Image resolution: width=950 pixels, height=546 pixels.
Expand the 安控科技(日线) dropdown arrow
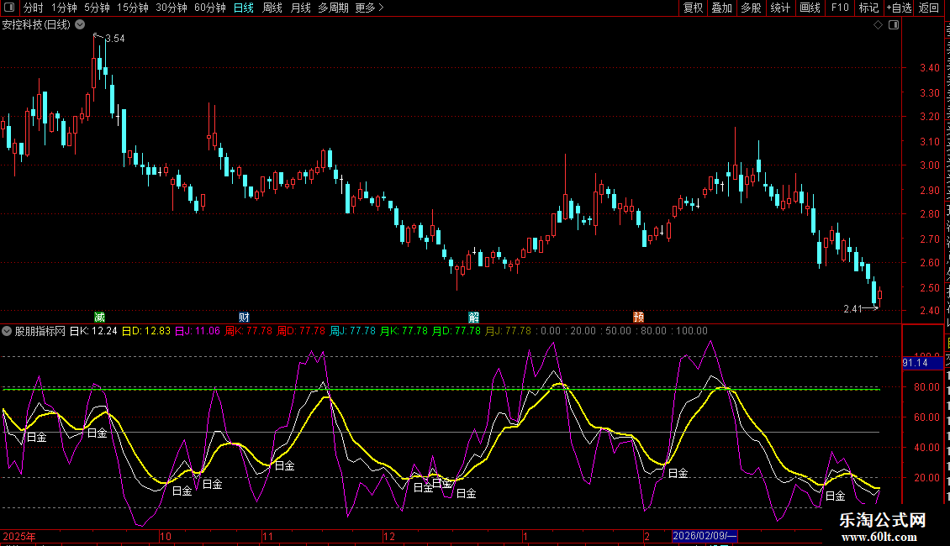80,24
